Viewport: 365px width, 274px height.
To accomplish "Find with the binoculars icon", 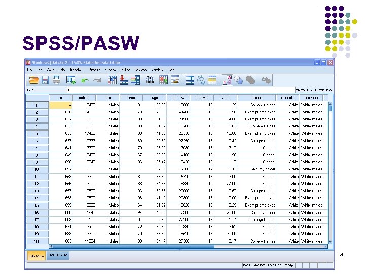I will 150,80.
